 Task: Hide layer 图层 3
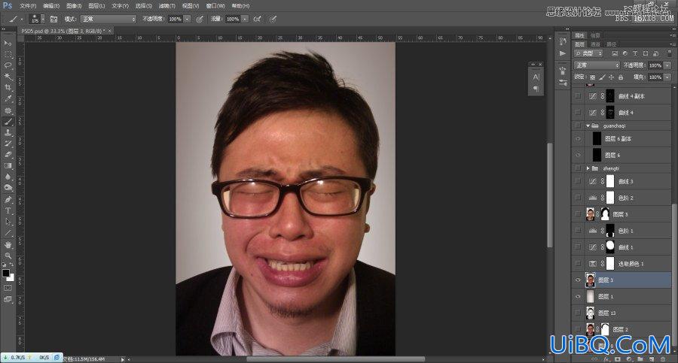[x=578, y=280]
